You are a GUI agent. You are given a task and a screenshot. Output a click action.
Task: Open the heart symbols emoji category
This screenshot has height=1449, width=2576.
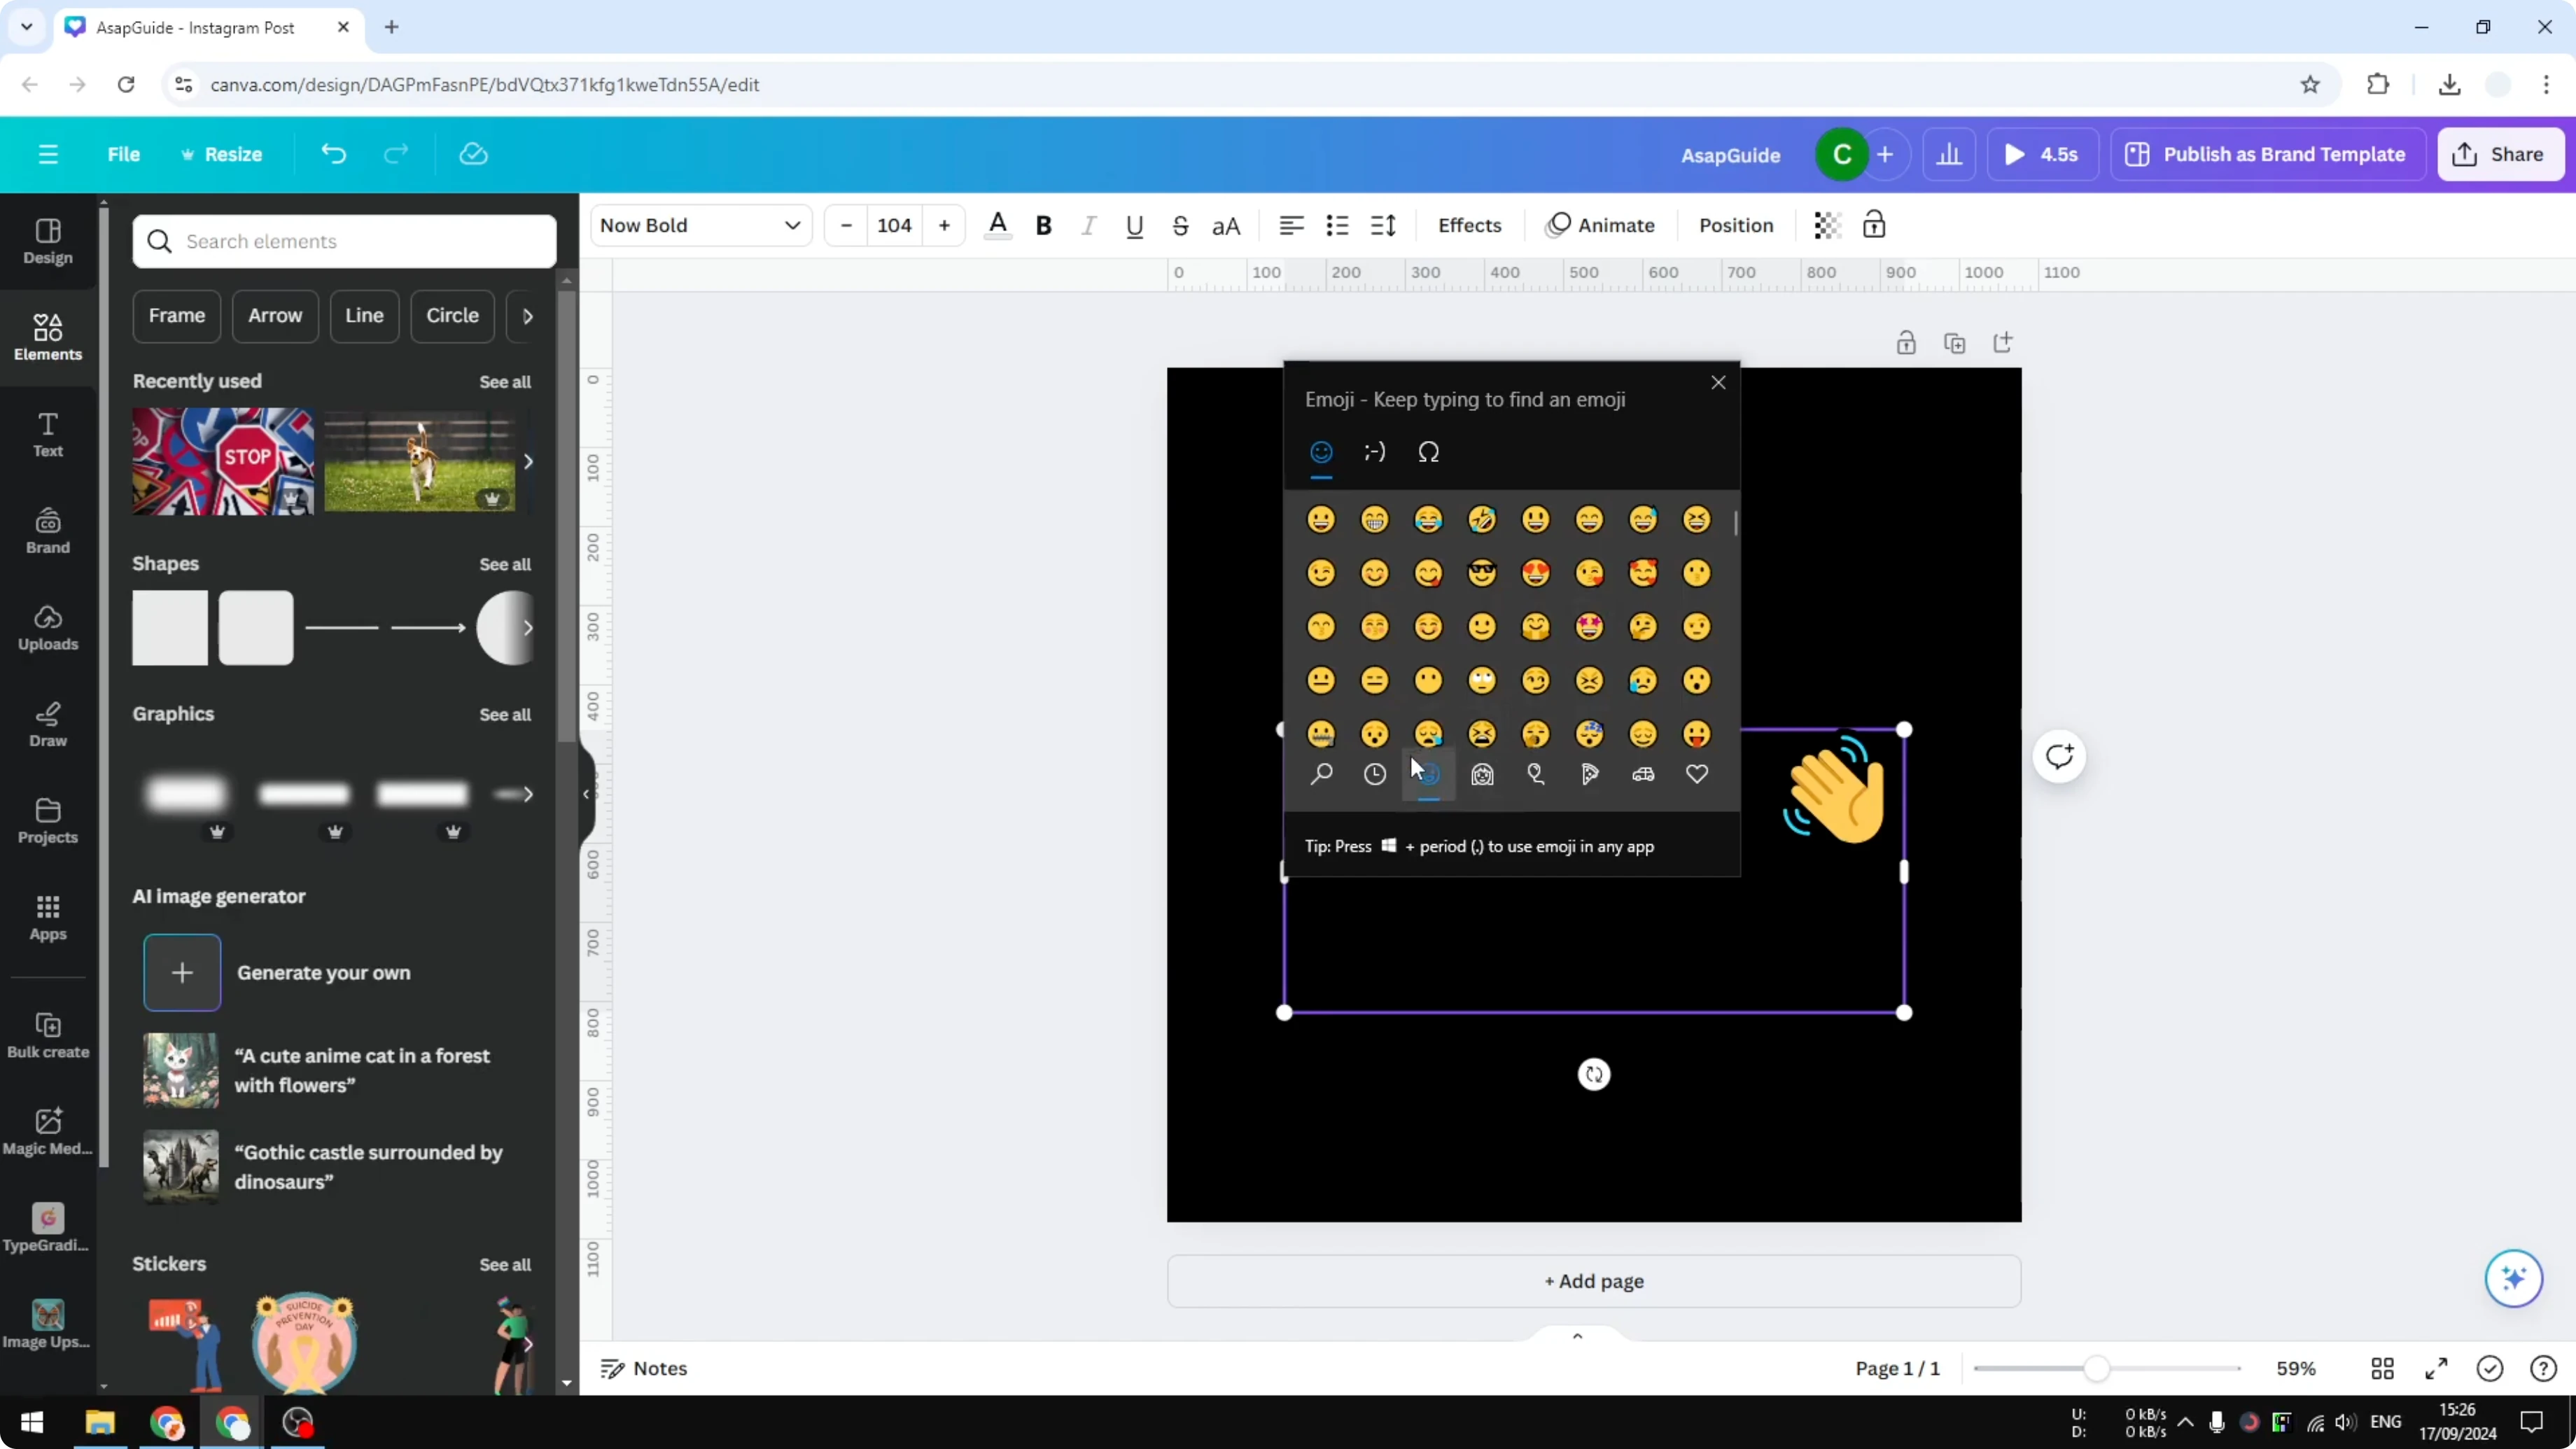[1697, 774]
